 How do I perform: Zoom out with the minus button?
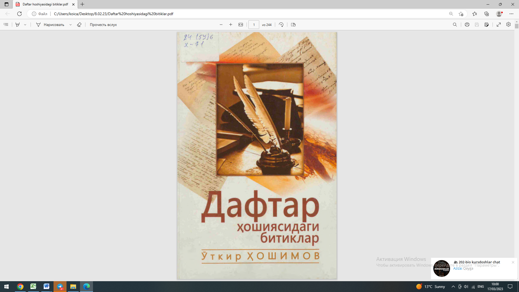(x=221, y=25)
